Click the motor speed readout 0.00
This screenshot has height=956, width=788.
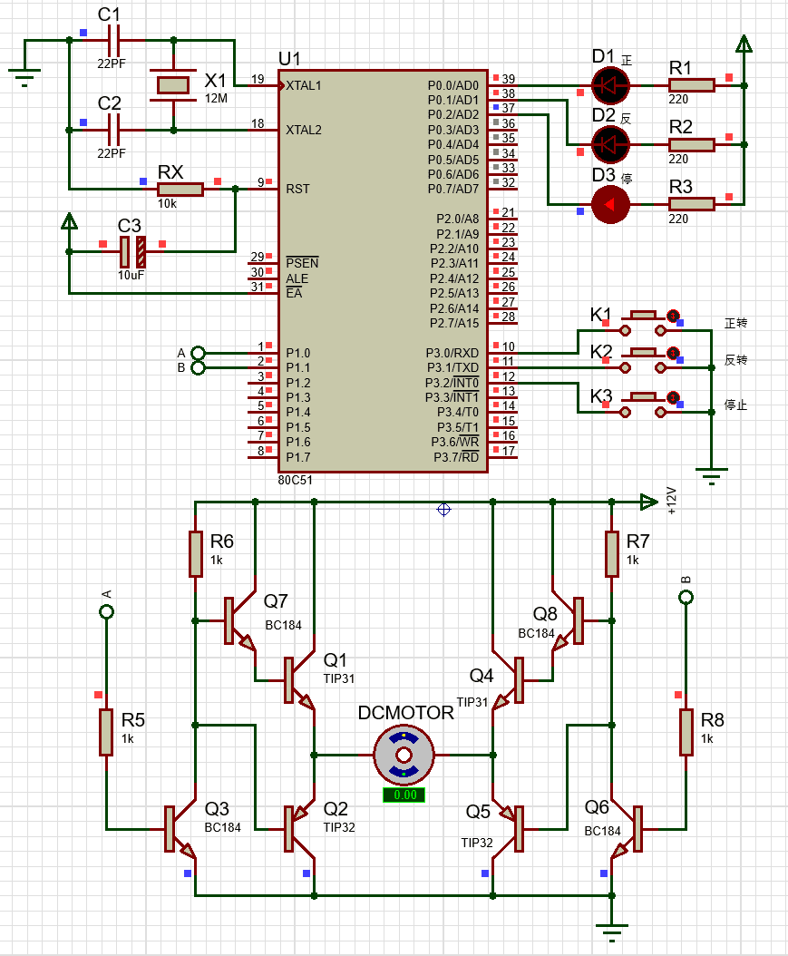coord(404,795)
